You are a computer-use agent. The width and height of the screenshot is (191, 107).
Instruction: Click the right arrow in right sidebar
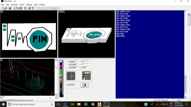coord(189,21)
